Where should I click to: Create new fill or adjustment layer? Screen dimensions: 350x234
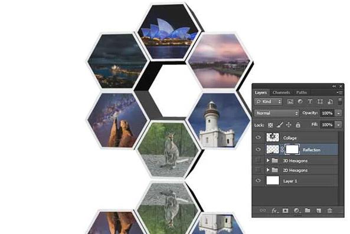[296, 210]
